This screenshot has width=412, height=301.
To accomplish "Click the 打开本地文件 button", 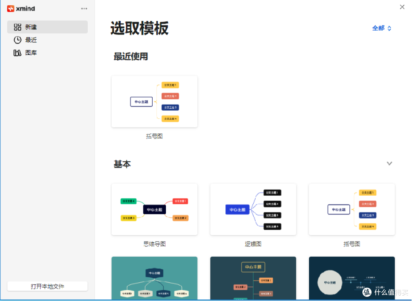I will [47, 286].
